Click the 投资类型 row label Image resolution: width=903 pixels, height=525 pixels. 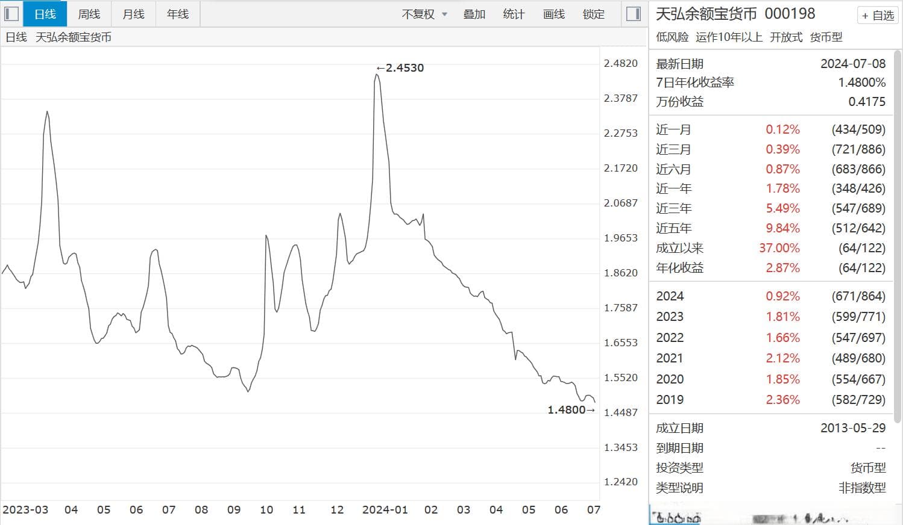679,468
